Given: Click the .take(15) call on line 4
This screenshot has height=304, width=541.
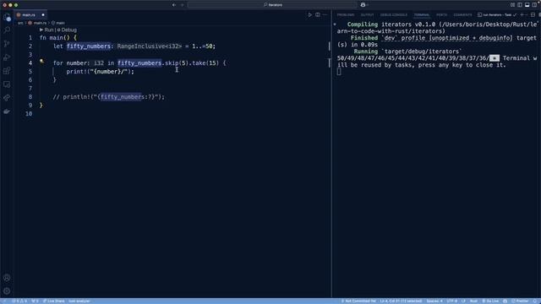Looking at the screenshot, I should tap(204, 63).
